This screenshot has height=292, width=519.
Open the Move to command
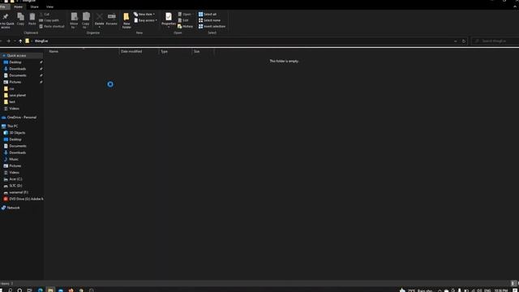click(x=74, y=20)
